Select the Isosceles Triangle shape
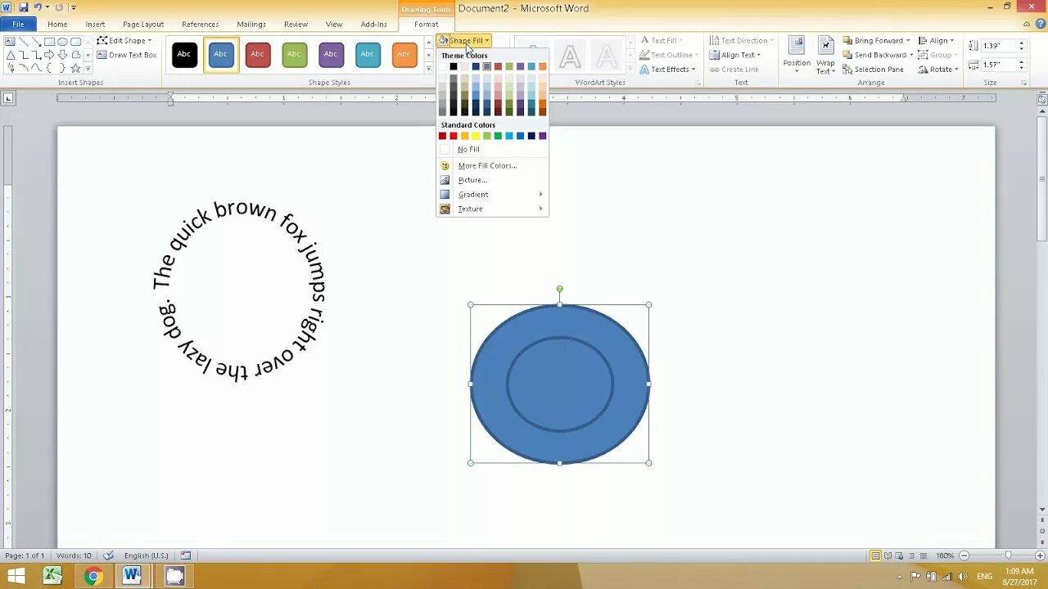The height and width of the screenshot is (589, 1048). [x=11, y=55]
